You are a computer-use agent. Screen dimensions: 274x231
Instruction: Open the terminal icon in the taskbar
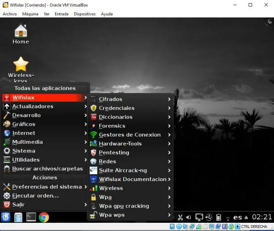(31, 217)
